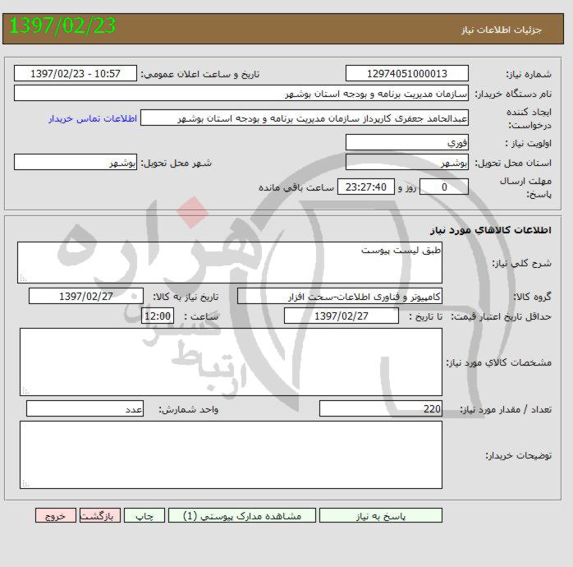Screen dimensions: 573x567
Task: Select the شماره نیاز field 12974051000013
Action: (406, 73)
